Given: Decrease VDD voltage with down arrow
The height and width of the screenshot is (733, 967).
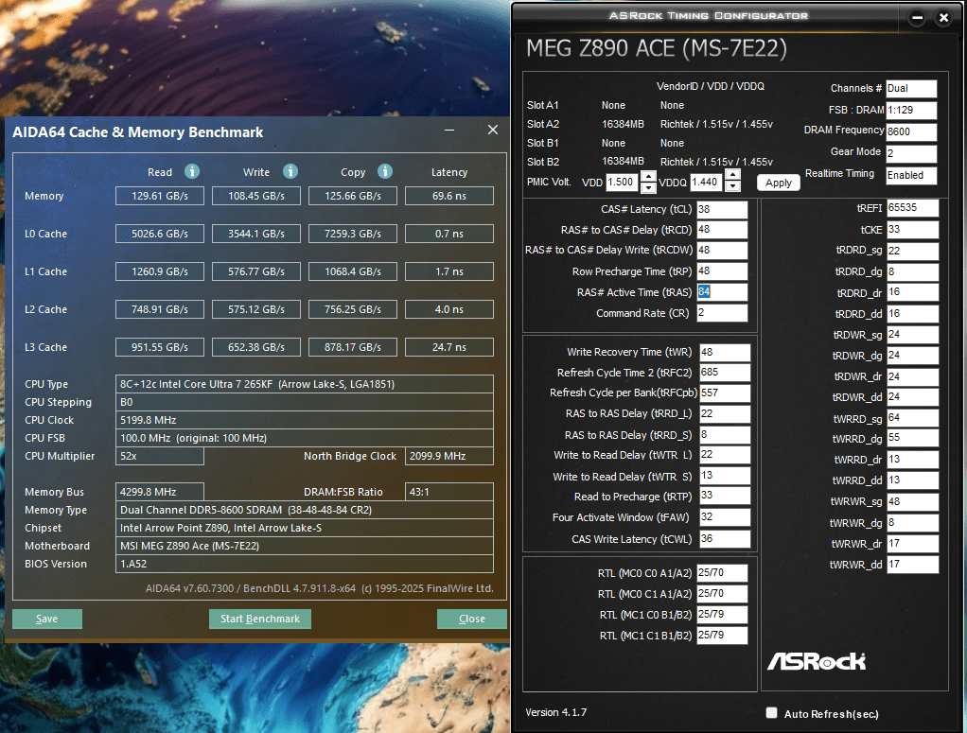Looking at the screenshot, I should click(648, 186).
